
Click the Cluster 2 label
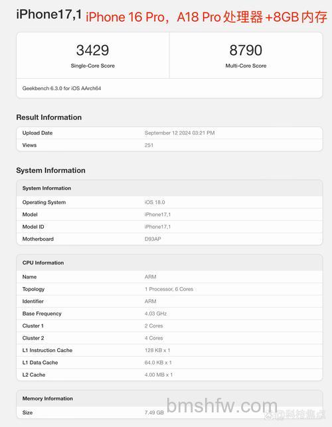(x=33, y=338)
